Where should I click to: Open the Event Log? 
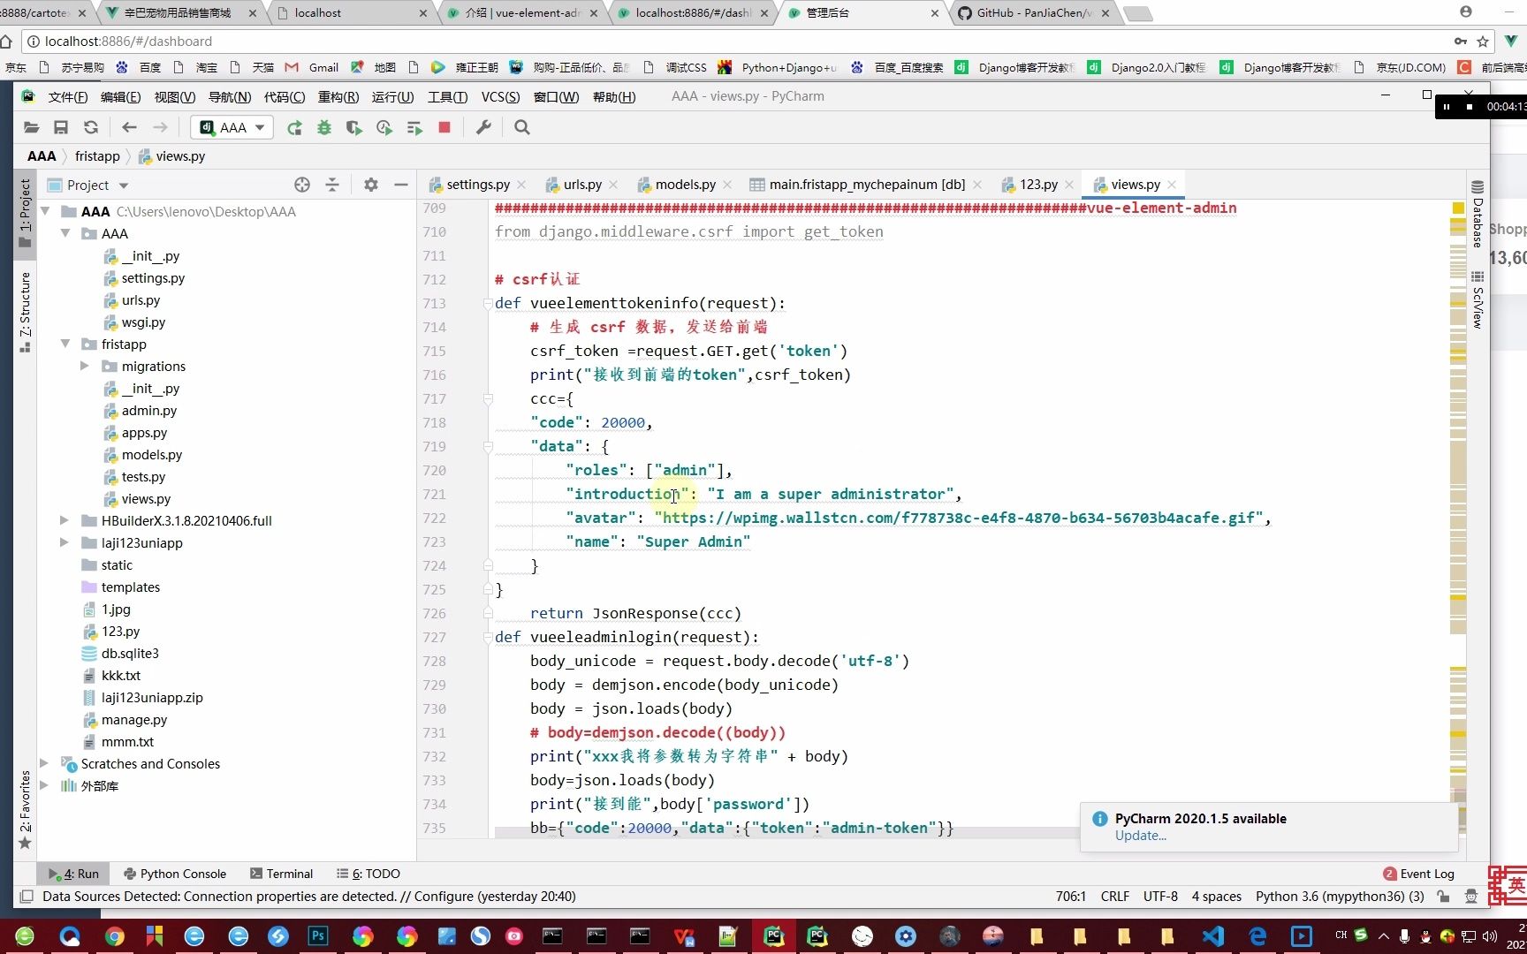click(x=1419, y=874)
